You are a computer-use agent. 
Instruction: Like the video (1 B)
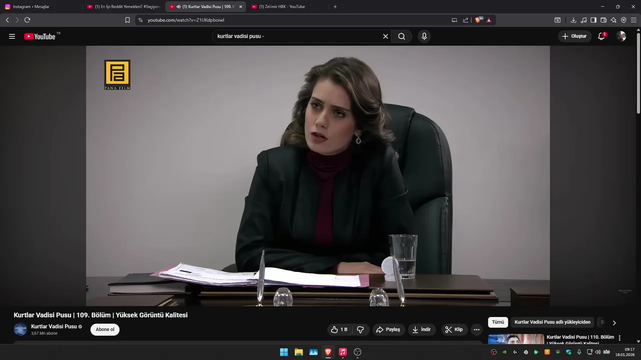pyautogui.click(x=340, y=329)
